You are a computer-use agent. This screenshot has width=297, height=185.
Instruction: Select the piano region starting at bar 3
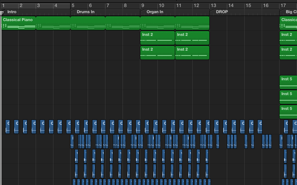tap(53, 23)
